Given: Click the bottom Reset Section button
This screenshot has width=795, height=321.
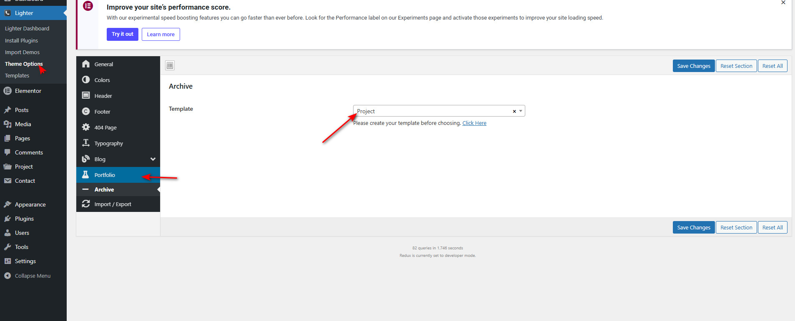Looking at the screenshot, I should (736, 227).
